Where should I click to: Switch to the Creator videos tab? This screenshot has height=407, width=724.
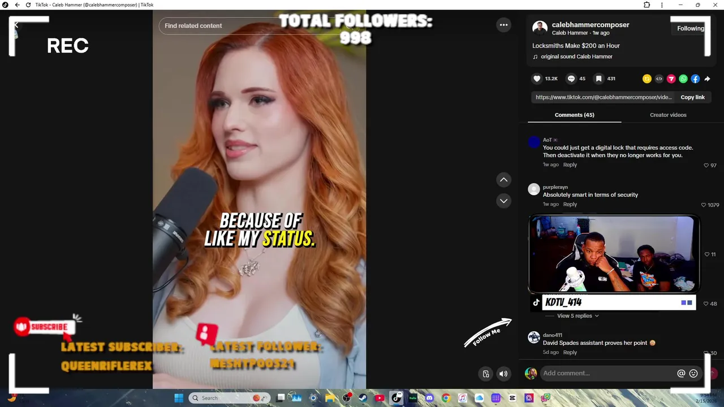click(668, 115)
